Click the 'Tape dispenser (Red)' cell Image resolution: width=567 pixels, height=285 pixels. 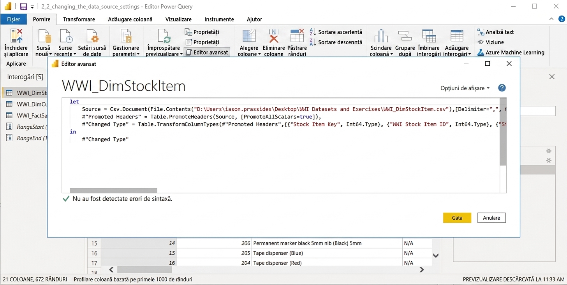tap(327, 263)
